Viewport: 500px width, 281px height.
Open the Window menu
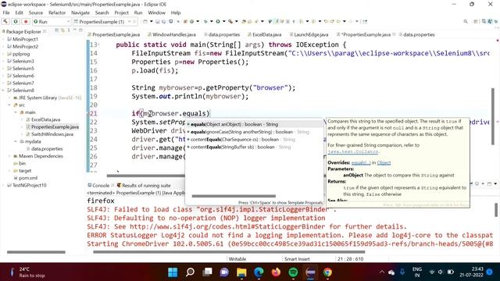(x=156, y=12)
